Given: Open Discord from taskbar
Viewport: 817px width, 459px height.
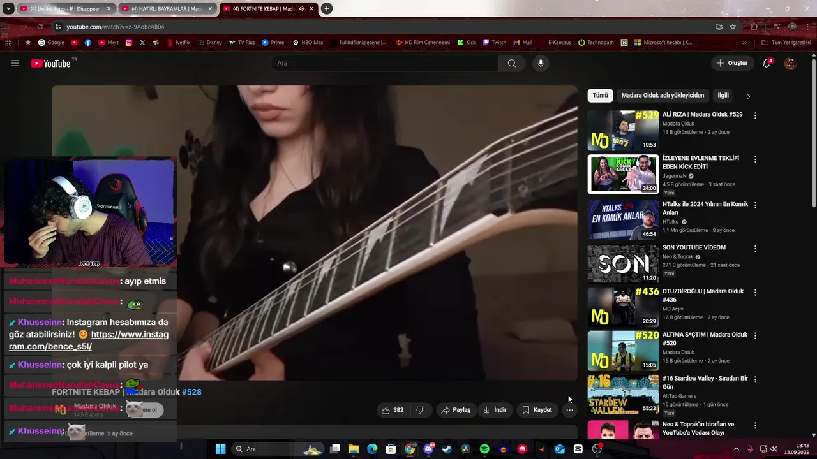Looking at the screenshot, I should coord(428,449).
